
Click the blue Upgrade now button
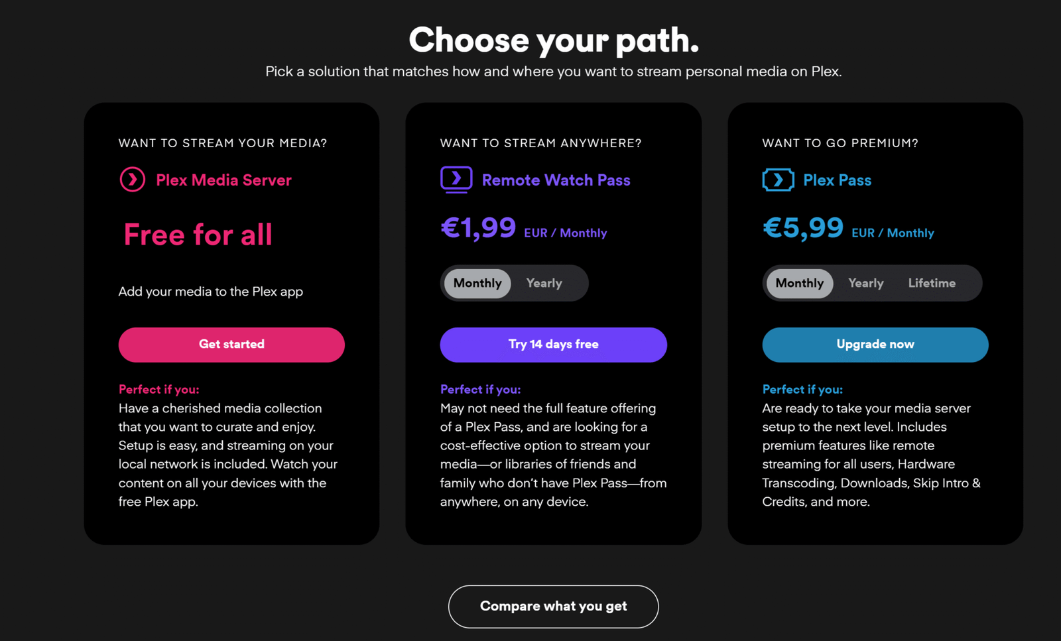(x=875, y=345)
